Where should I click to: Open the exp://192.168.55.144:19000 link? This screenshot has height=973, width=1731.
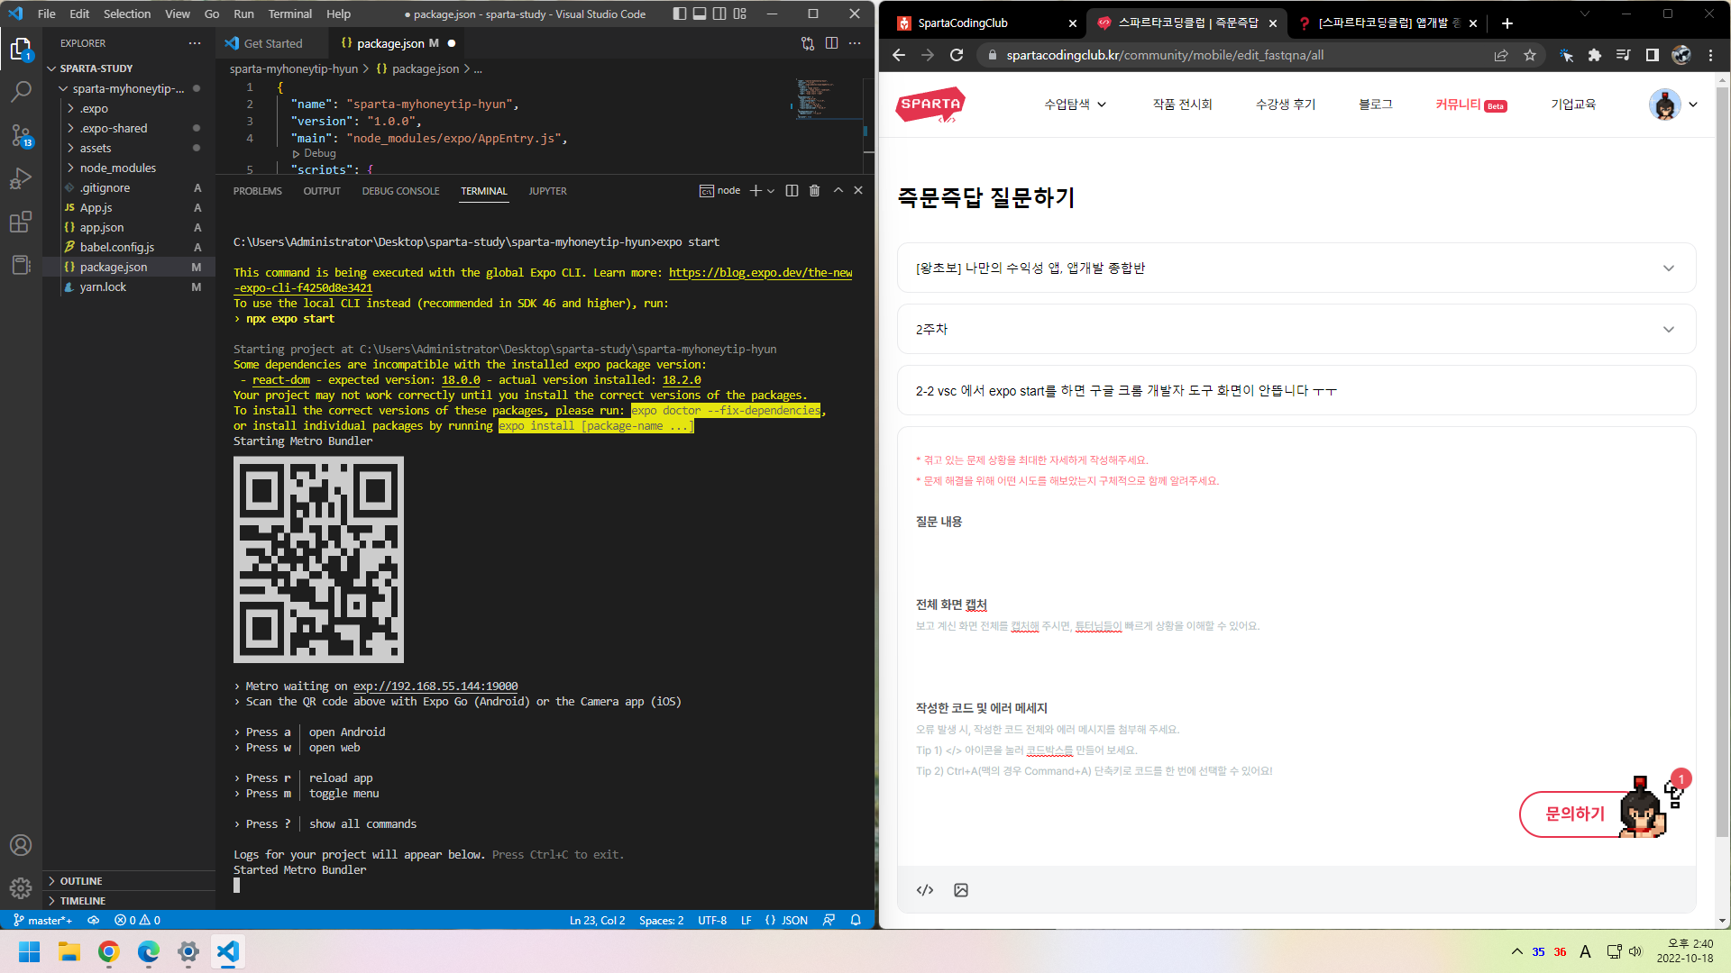[x=435, y=686]
